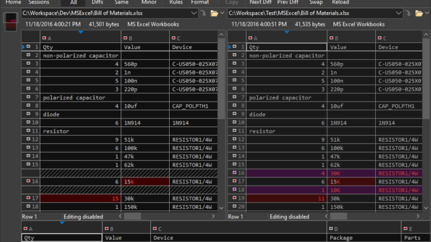Image resolution: width=431 pixels, height=242 pixels.
Task: Click the right pane horizontal scrollbar thumb
Action: [339, 216]
